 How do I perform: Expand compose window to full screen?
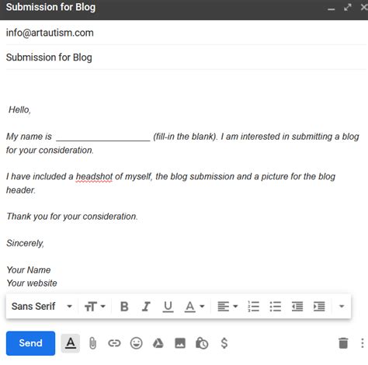click(348, 7)
